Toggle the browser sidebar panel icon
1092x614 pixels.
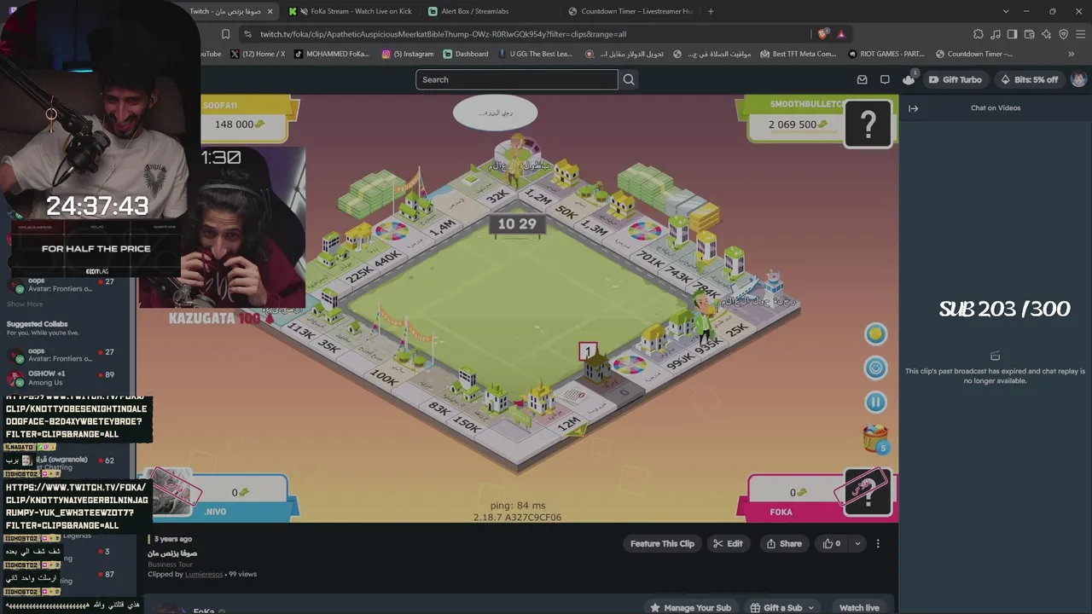click(1012, 34)
